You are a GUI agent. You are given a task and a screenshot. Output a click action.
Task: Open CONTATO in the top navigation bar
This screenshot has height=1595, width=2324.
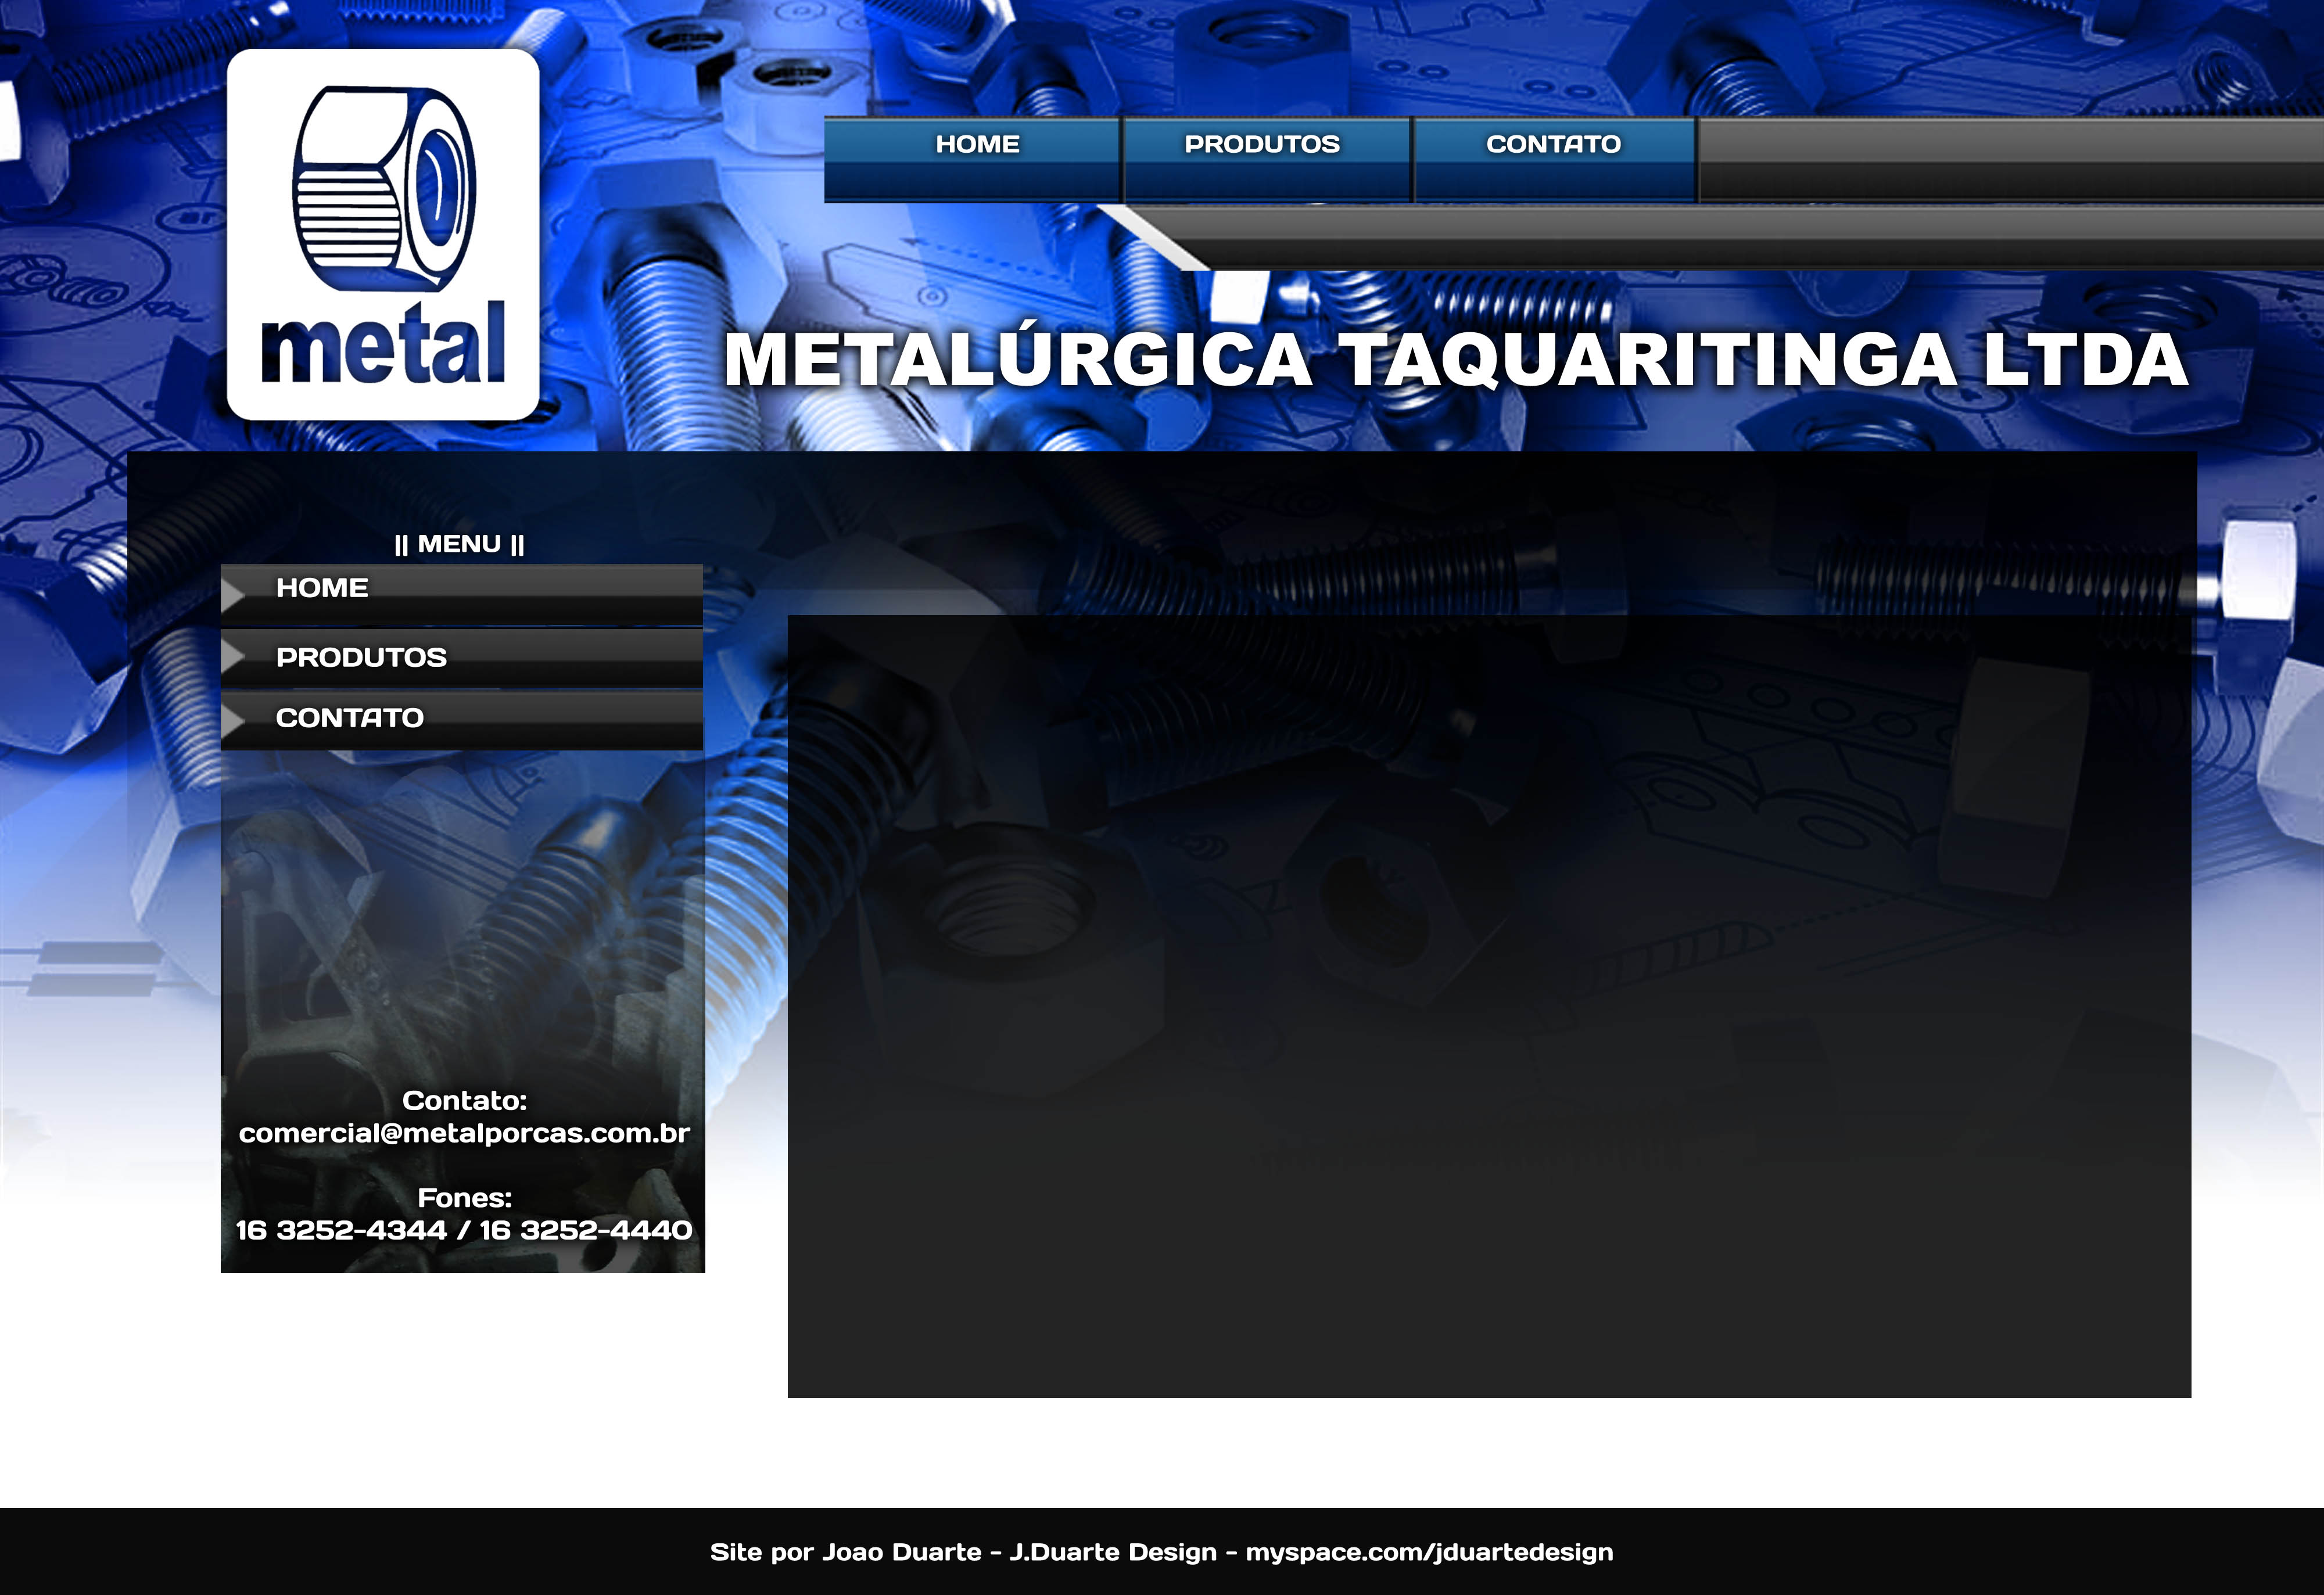point(1555,159)
